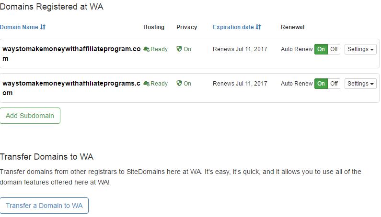Click sort arrows icon beside Domain Name
Screen dimensions: 381x217
click(43, 27)
